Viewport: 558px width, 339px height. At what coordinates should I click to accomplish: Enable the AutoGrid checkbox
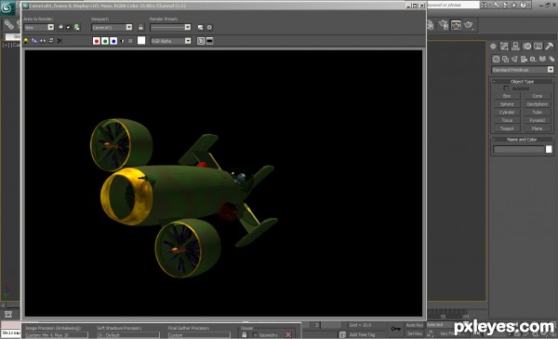(x=506, y=88)
